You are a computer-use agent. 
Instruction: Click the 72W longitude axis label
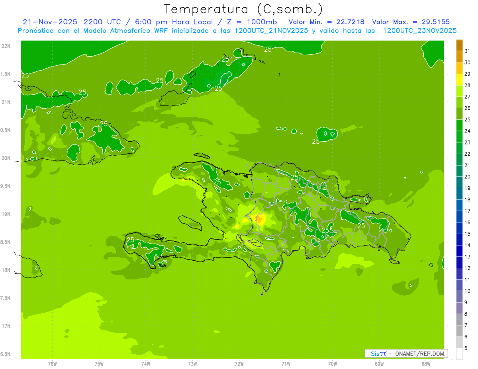click(x=239, y=363)
